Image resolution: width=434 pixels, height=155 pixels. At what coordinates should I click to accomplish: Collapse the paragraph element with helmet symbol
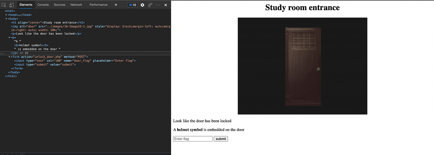10,37
